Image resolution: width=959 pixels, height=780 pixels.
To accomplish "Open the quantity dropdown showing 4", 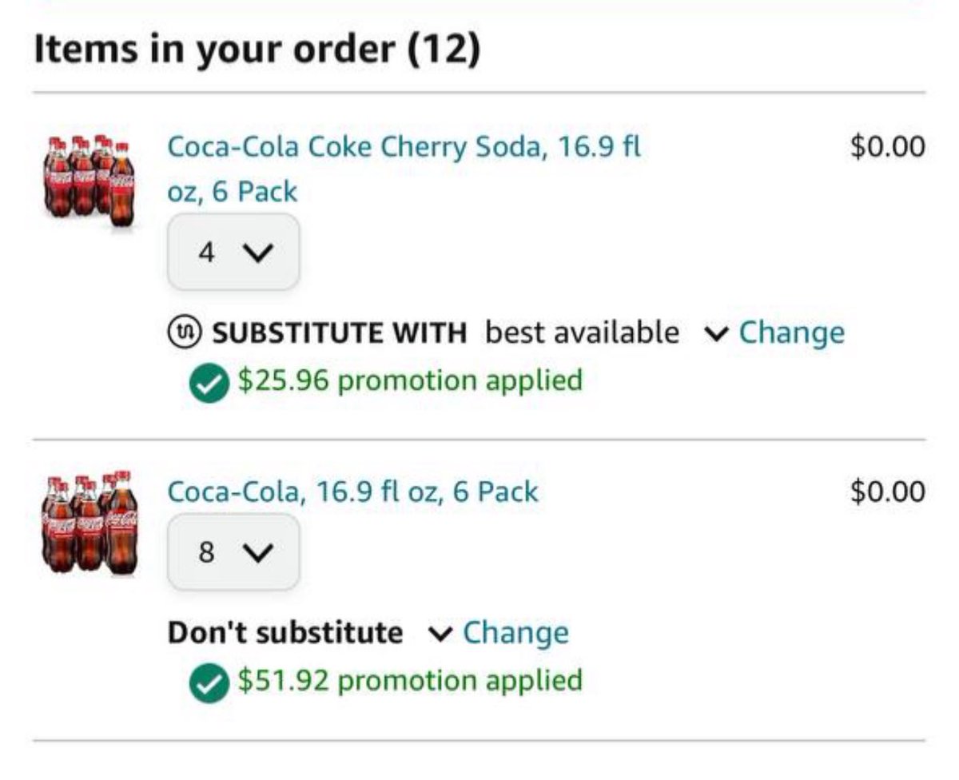I will (233, 253).
